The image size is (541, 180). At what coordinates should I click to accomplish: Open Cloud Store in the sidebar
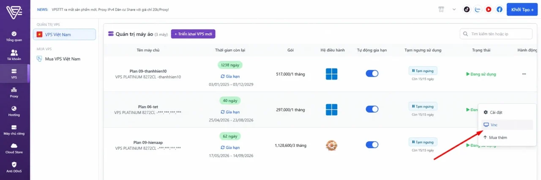pos(14,148)
